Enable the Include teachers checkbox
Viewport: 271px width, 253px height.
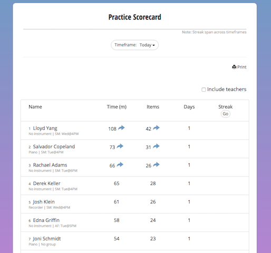click(204, 90)
